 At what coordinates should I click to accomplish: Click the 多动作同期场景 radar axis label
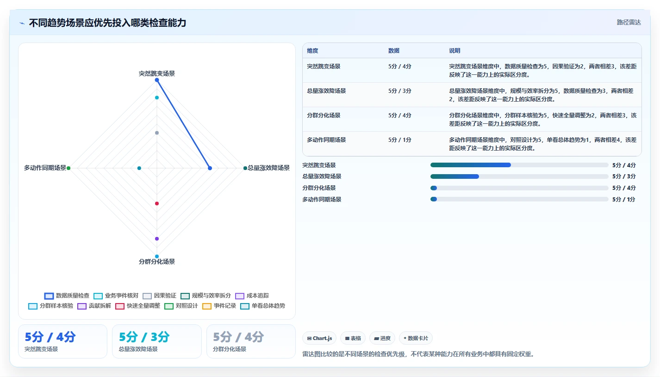45,168
